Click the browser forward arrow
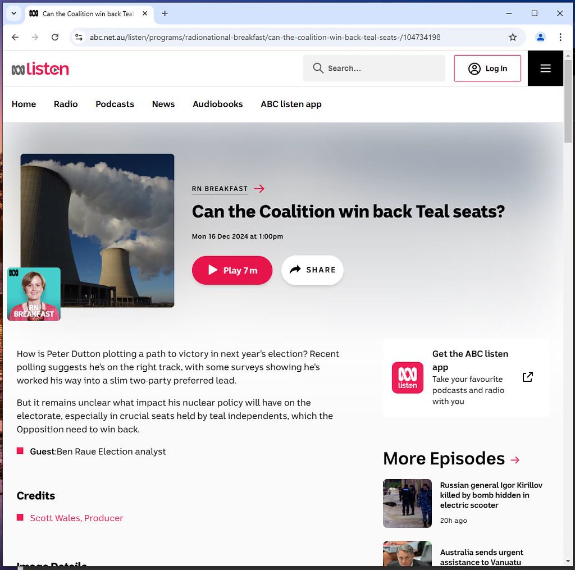Screen dimensions: 575x570 point(35,37)
